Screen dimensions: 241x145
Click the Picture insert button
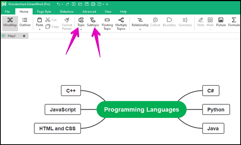point(221,22)
